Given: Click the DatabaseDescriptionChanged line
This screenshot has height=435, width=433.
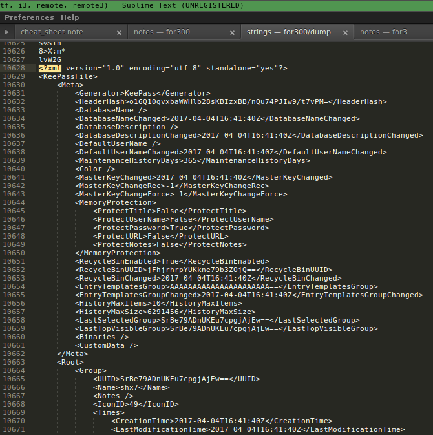Looking at the screenshot, I should point(249,135).
